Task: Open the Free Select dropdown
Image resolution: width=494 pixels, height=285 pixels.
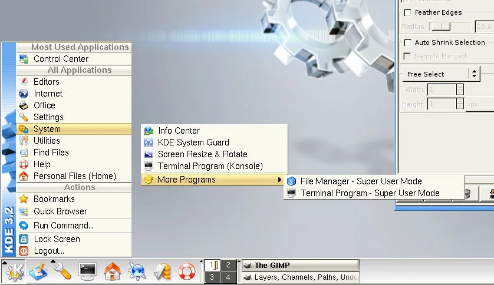Action: point(441,74)
